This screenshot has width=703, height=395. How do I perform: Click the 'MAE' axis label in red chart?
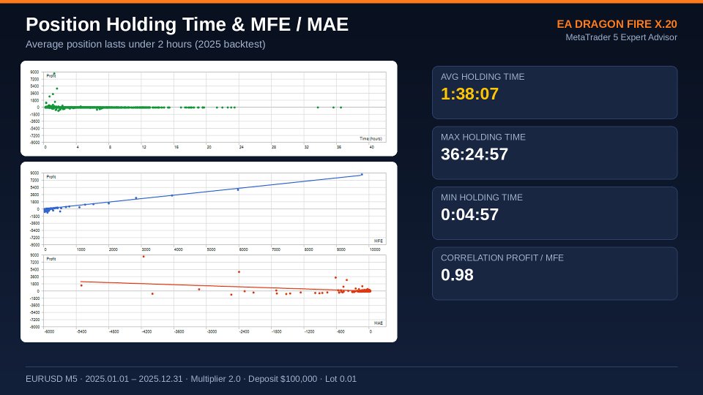[379, 323]
